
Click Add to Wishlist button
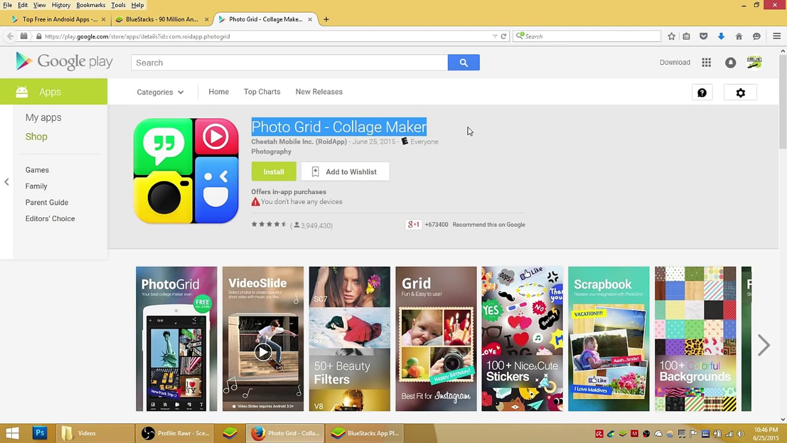pos(345,171)
